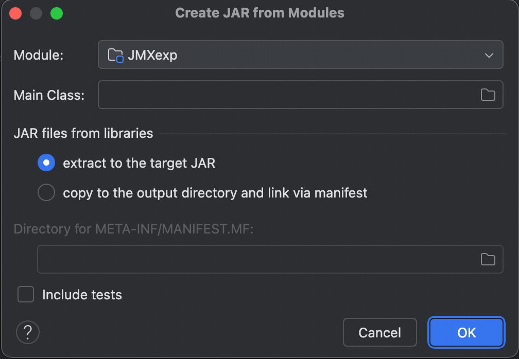Close the Create JAR dialog with red button
Viewport: 519px width, 359px height.
pyautogui.click(x=15, y=13)
